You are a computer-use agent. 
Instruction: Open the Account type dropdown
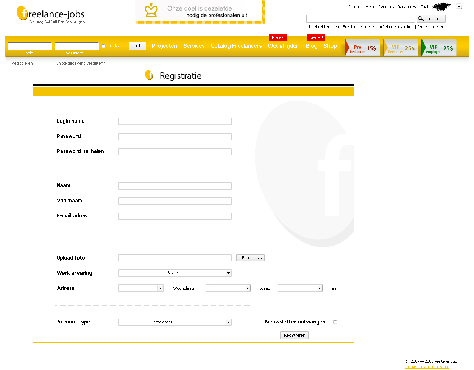[x=228, y=322]
